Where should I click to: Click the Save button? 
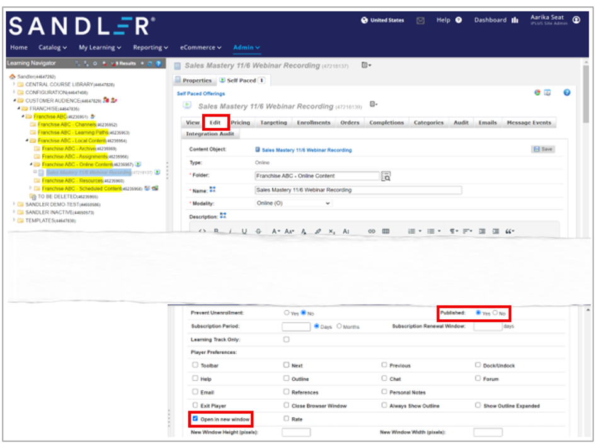[x=543, y=149]
